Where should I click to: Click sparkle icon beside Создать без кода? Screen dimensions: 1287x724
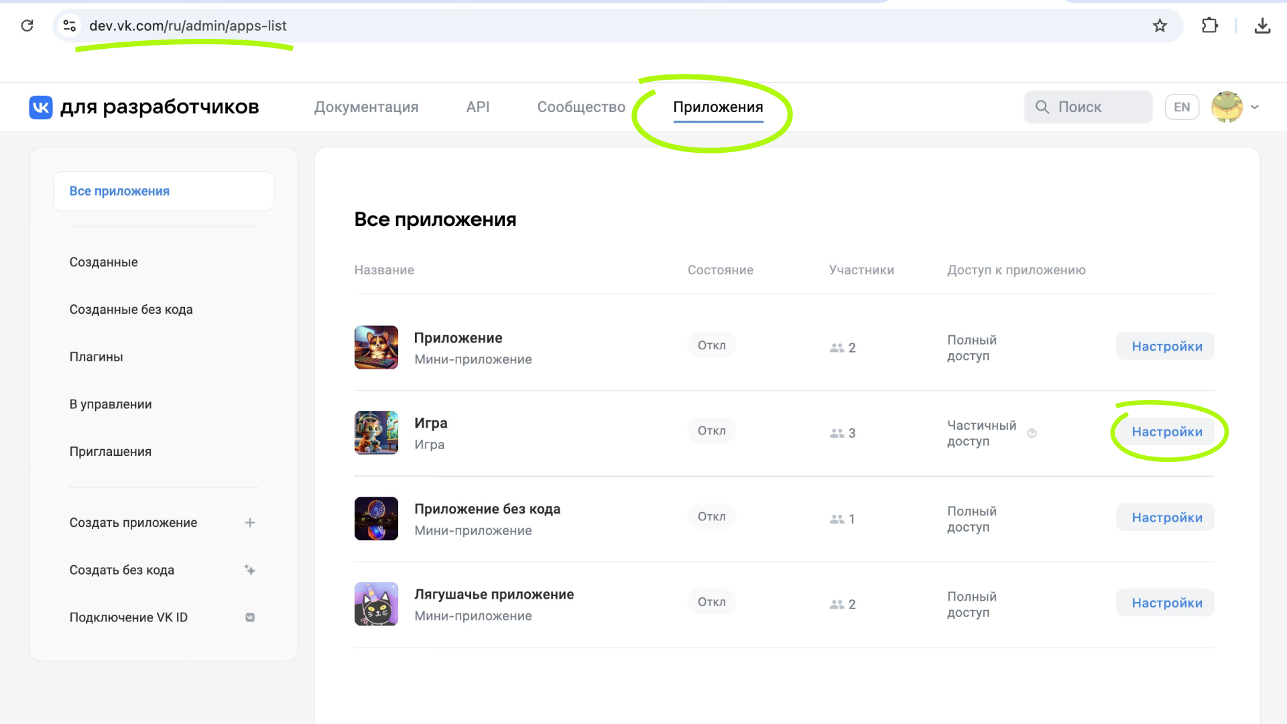pos(250,570)
